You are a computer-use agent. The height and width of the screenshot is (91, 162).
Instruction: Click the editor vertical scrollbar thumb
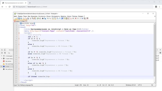(155, 51)
